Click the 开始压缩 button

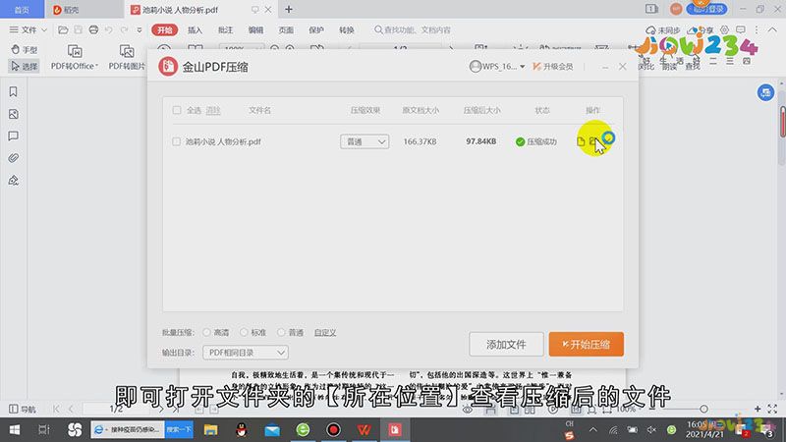pyautogui.click(x=586, y=345)
